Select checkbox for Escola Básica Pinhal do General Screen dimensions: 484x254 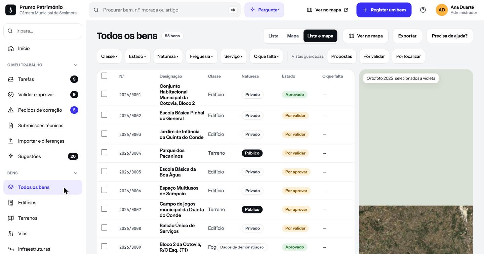(x=104, y=115)
